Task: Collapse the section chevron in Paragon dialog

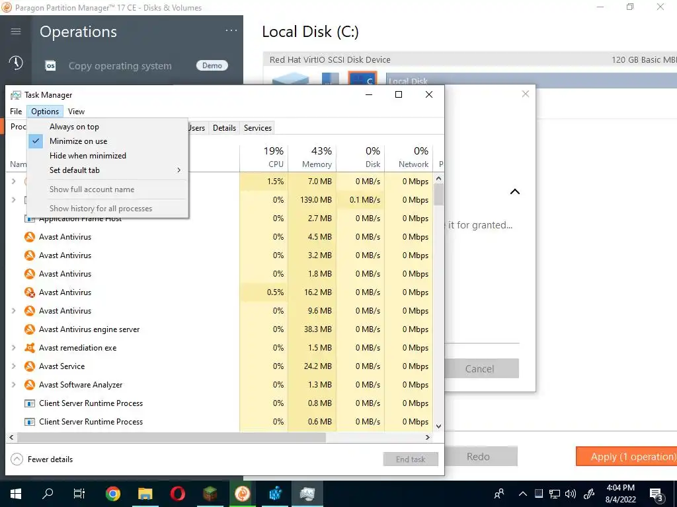Action: pos(514,191)
